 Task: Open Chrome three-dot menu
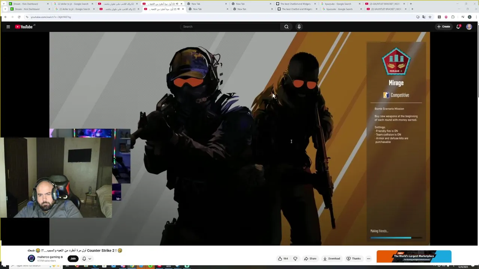point(476,17)
